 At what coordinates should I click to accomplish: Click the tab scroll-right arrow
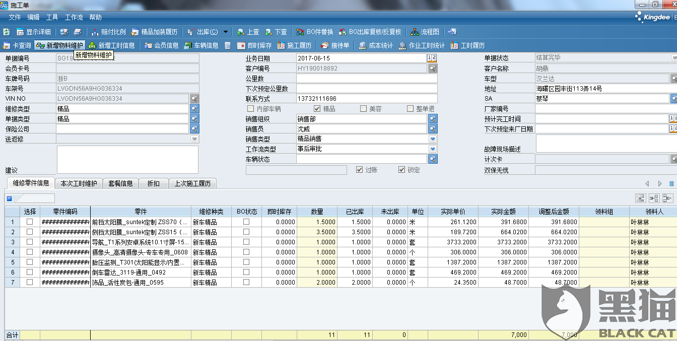[x=660, y=184]
